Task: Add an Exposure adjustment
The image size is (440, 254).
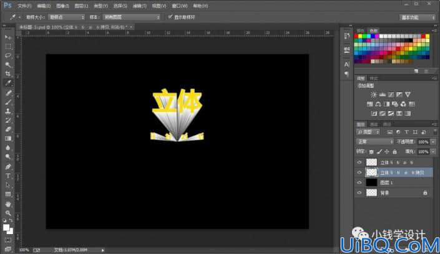Action: click(x=399, y=95)
